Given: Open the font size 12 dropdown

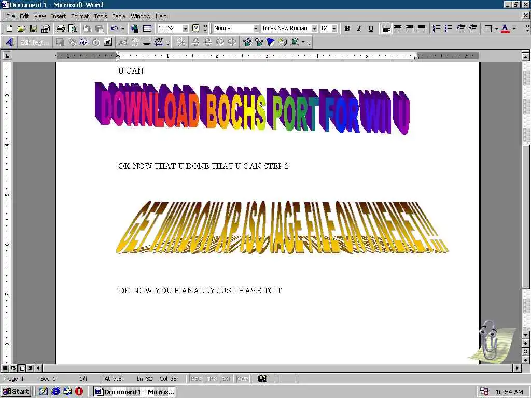Looking at the screenshot, I should (334, 29).
